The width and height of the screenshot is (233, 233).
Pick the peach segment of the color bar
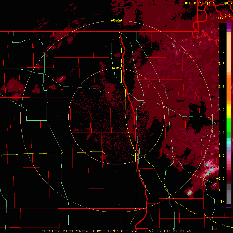click(x=229, y=54)
